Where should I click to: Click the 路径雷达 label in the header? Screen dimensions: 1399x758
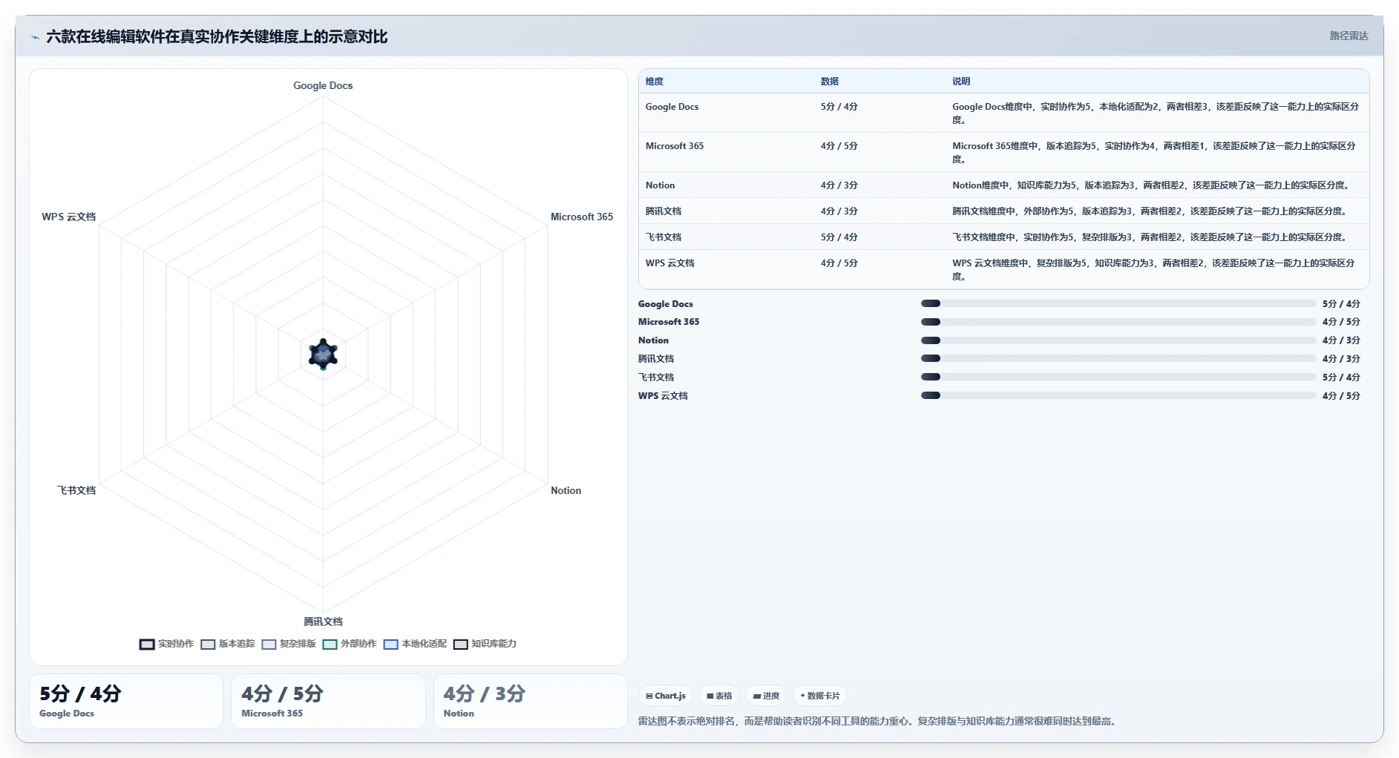click(1349, 36)
